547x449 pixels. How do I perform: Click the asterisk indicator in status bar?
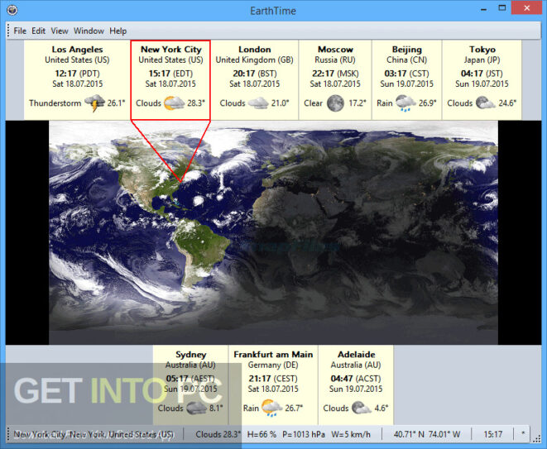click(523, 433)
